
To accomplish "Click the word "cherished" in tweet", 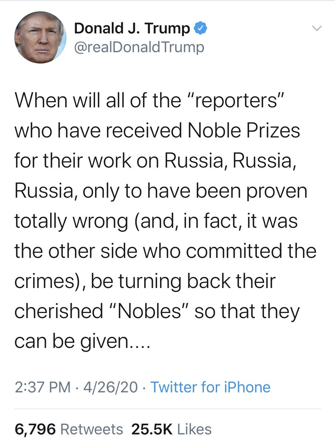I will coord(58,311).
